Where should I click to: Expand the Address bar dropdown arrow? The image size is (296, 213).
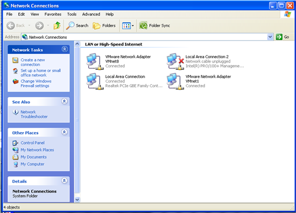tap(270, 37)
